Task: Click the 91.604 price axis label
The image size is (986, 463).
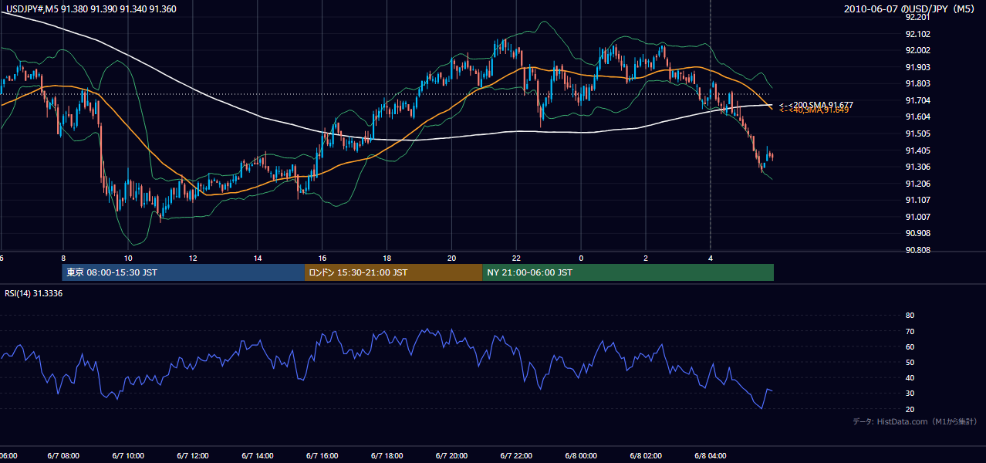Action: click(x=920, y=117)
